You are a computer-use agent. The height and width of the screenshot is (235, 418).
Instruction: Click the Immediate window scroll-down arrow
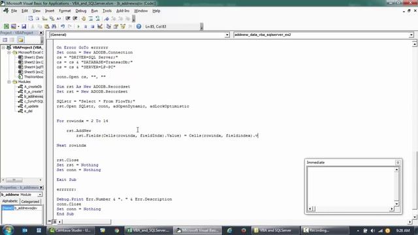click(396, 204)
